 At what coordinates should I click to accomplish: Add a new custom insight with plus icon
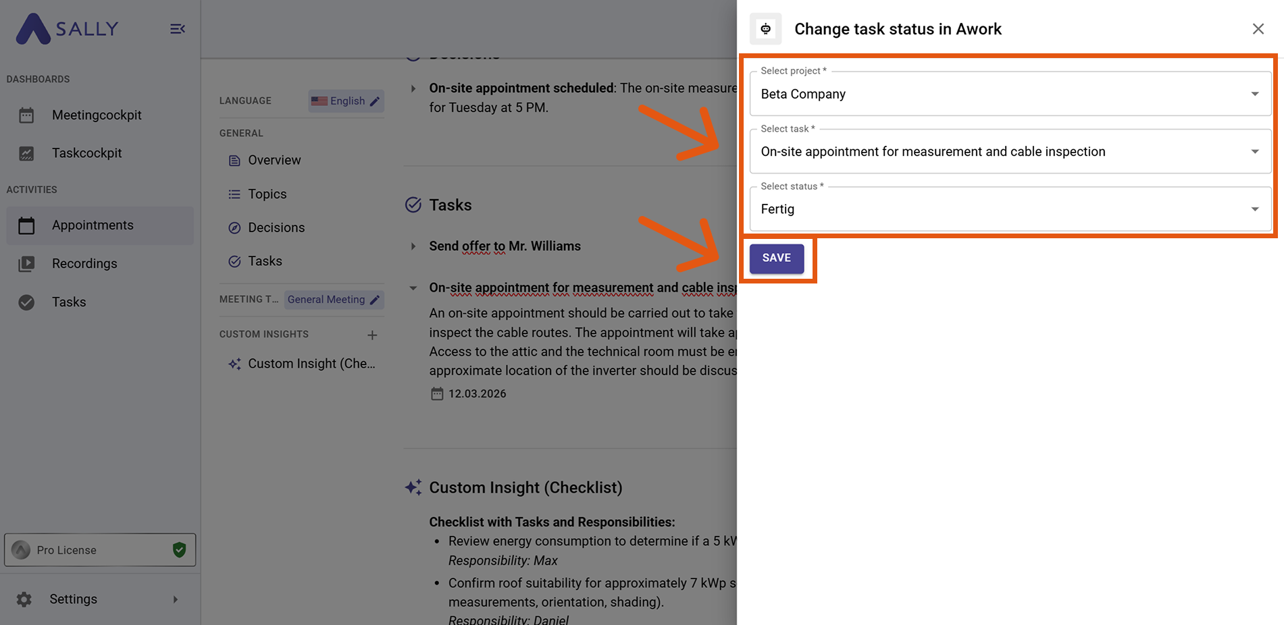372,335
